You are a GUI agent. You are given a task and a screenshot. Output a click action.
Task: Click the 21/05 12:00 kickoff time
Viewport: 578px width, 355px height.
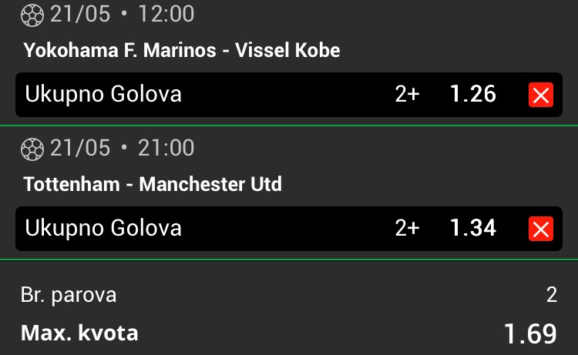click(x=122, y=14)
